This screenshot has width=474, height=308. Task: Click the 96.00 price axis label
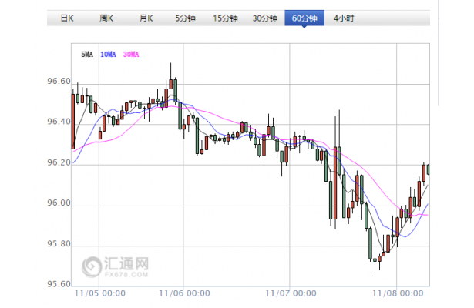click(59, 203)
